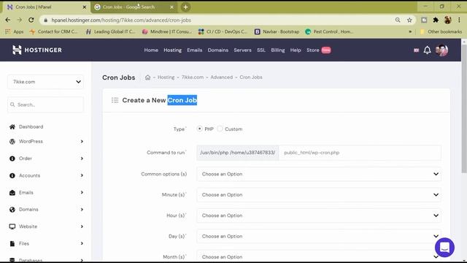Open the browser extensions puzzle icon

[436, 20]
